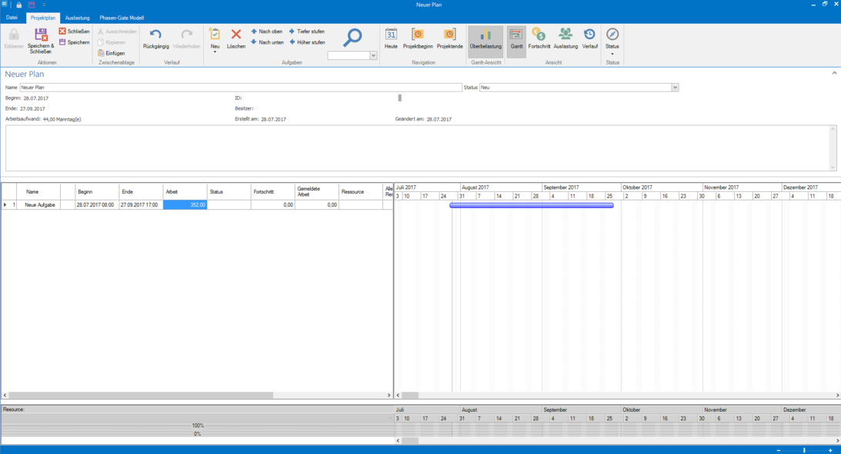Click the Speichern & Schließen icon
The image size is (841, 454).
pos(41,35)
